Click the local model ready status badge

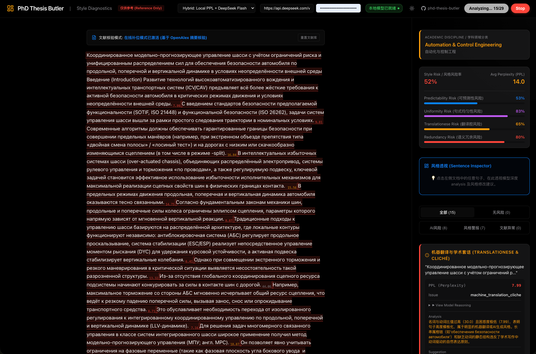pos(384,8)
